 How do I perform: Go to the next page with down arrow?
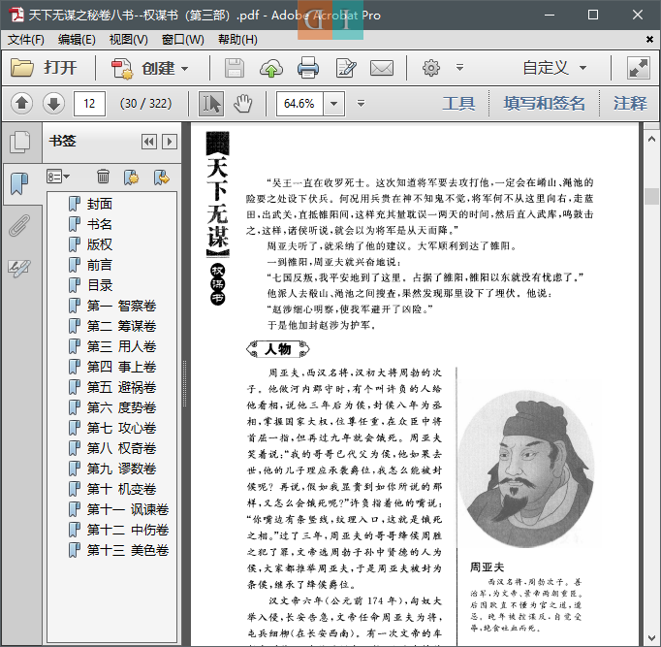click(53, 104)
